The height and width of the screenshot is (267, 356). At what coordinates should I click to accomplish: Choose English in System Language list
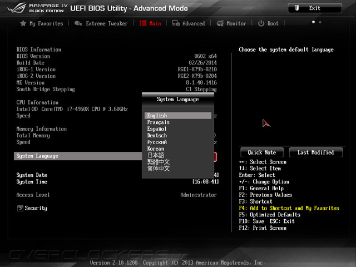click(178, 116)
